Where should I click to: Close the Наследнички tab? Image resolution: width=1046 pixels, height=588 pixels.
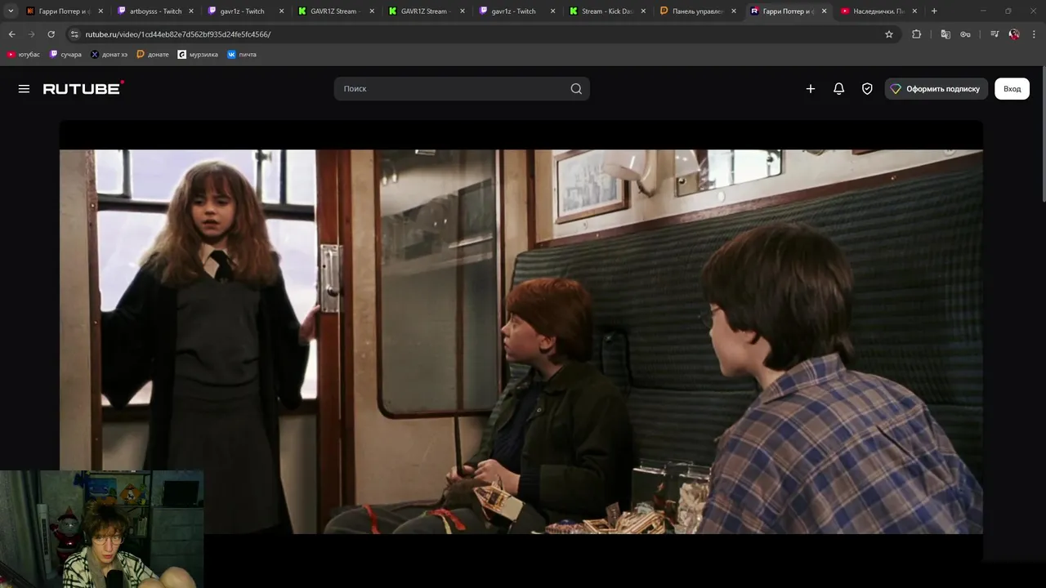914,11
